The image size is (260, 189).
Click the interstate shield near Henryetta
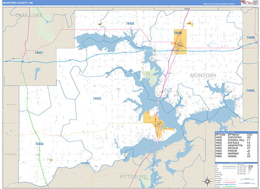coord(13,59)
